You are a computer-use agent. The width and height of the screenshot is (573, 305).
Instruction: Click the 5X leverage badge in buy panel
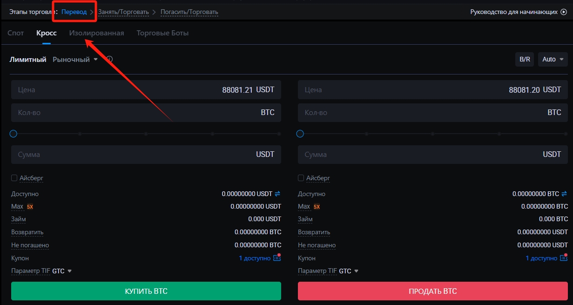[30, 206]
